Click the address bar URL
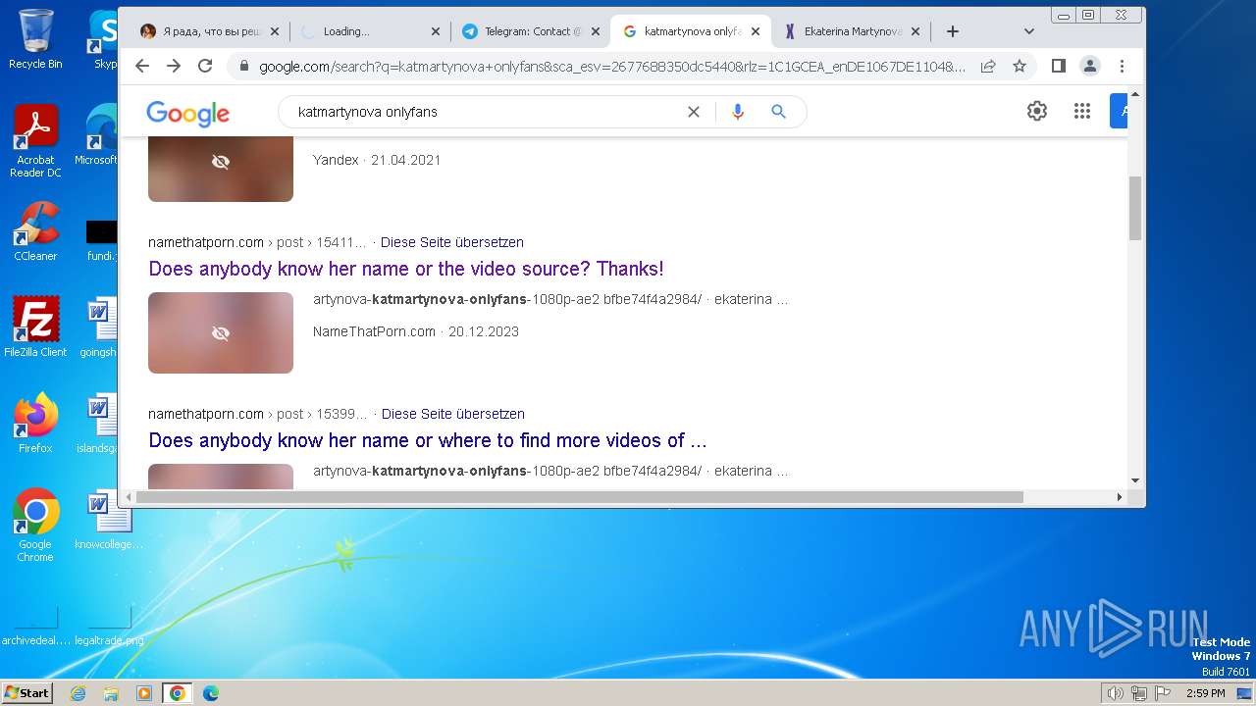The width and height of the screenshot is (1256, 706). tap(611, 67)
